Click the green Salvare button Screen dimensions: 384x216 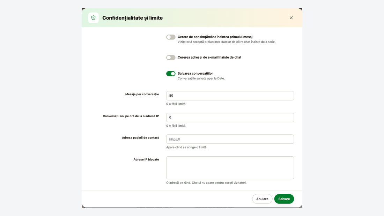pyautogui.click(x=284, y=199)
